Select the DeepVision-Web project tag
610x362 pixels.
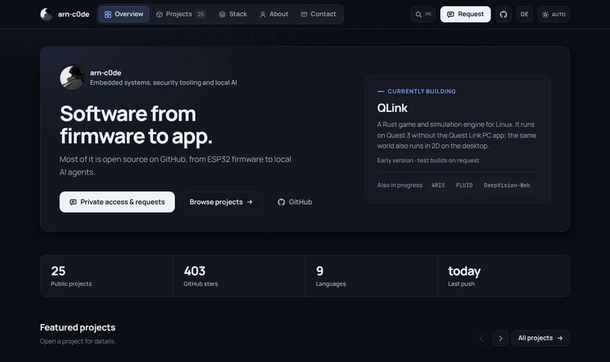(x=507, y=185)
